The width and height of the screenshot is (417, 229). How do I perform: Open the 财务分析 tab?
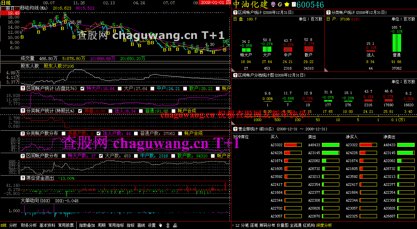coord(29,225)
